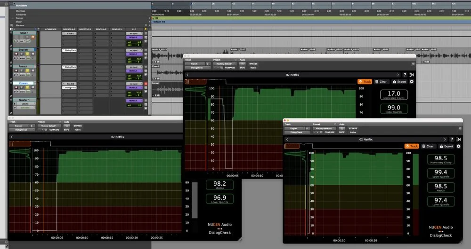Open plugin window menu icon in English DialogCheck
This screenshot has height=249, width=471.
tap(460, 129)
